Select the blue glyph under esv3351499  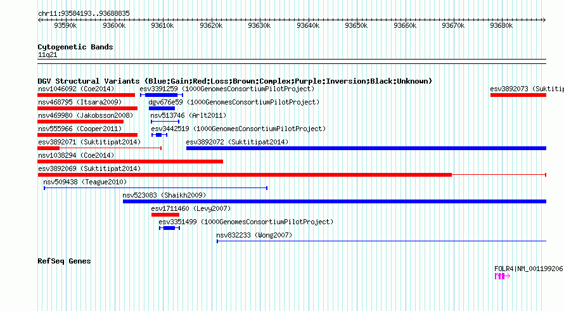coord(169,228)
